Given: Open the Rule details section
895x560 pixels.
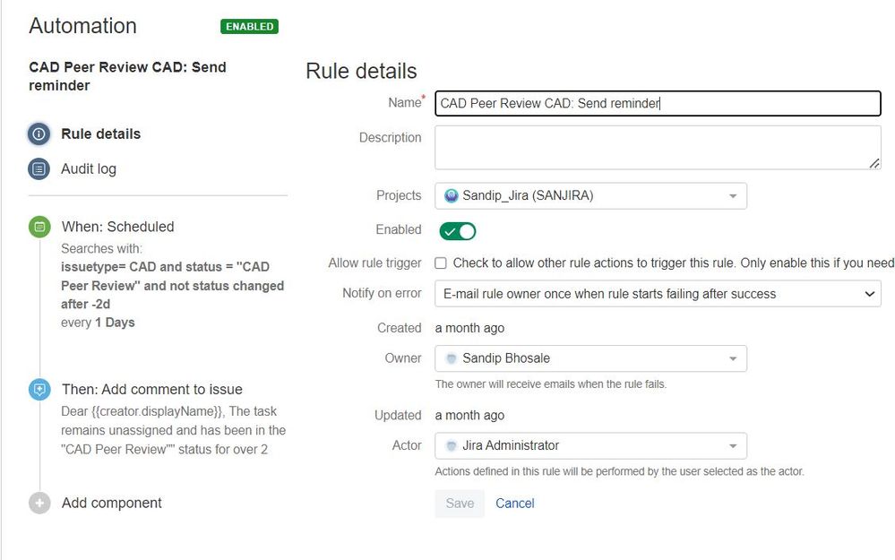Looking at the screenshot, I should [100, 134].
